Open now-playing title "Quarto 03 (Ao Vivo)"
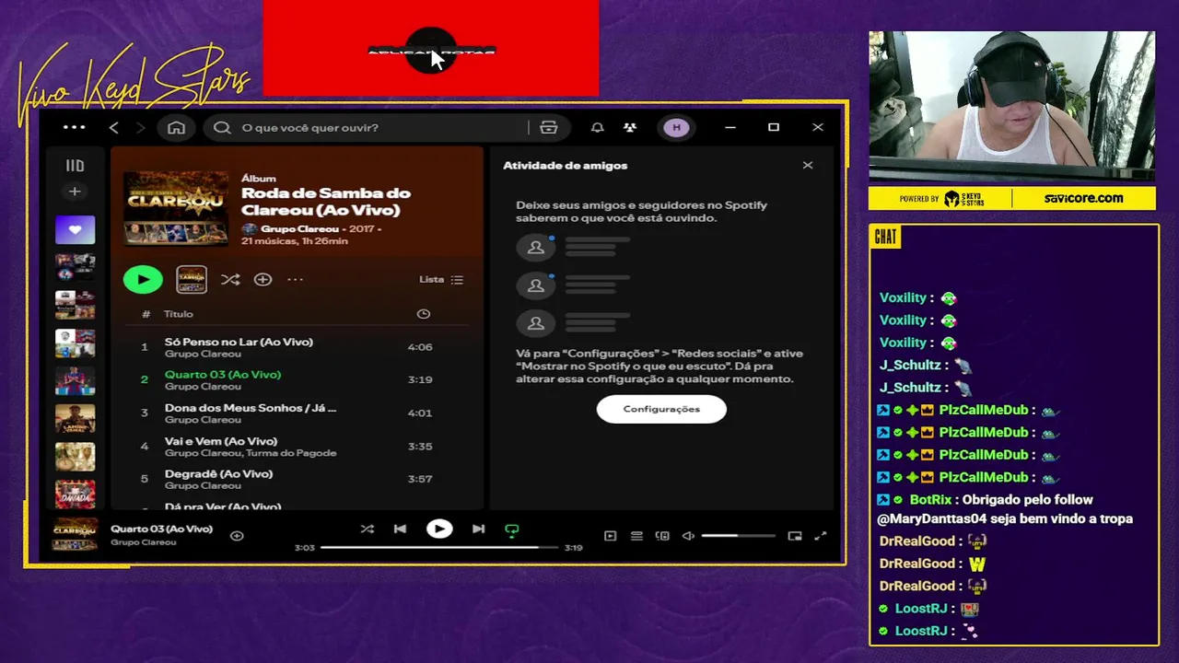The height and width of the screenshot is (663, 1179). coord(161,529)
